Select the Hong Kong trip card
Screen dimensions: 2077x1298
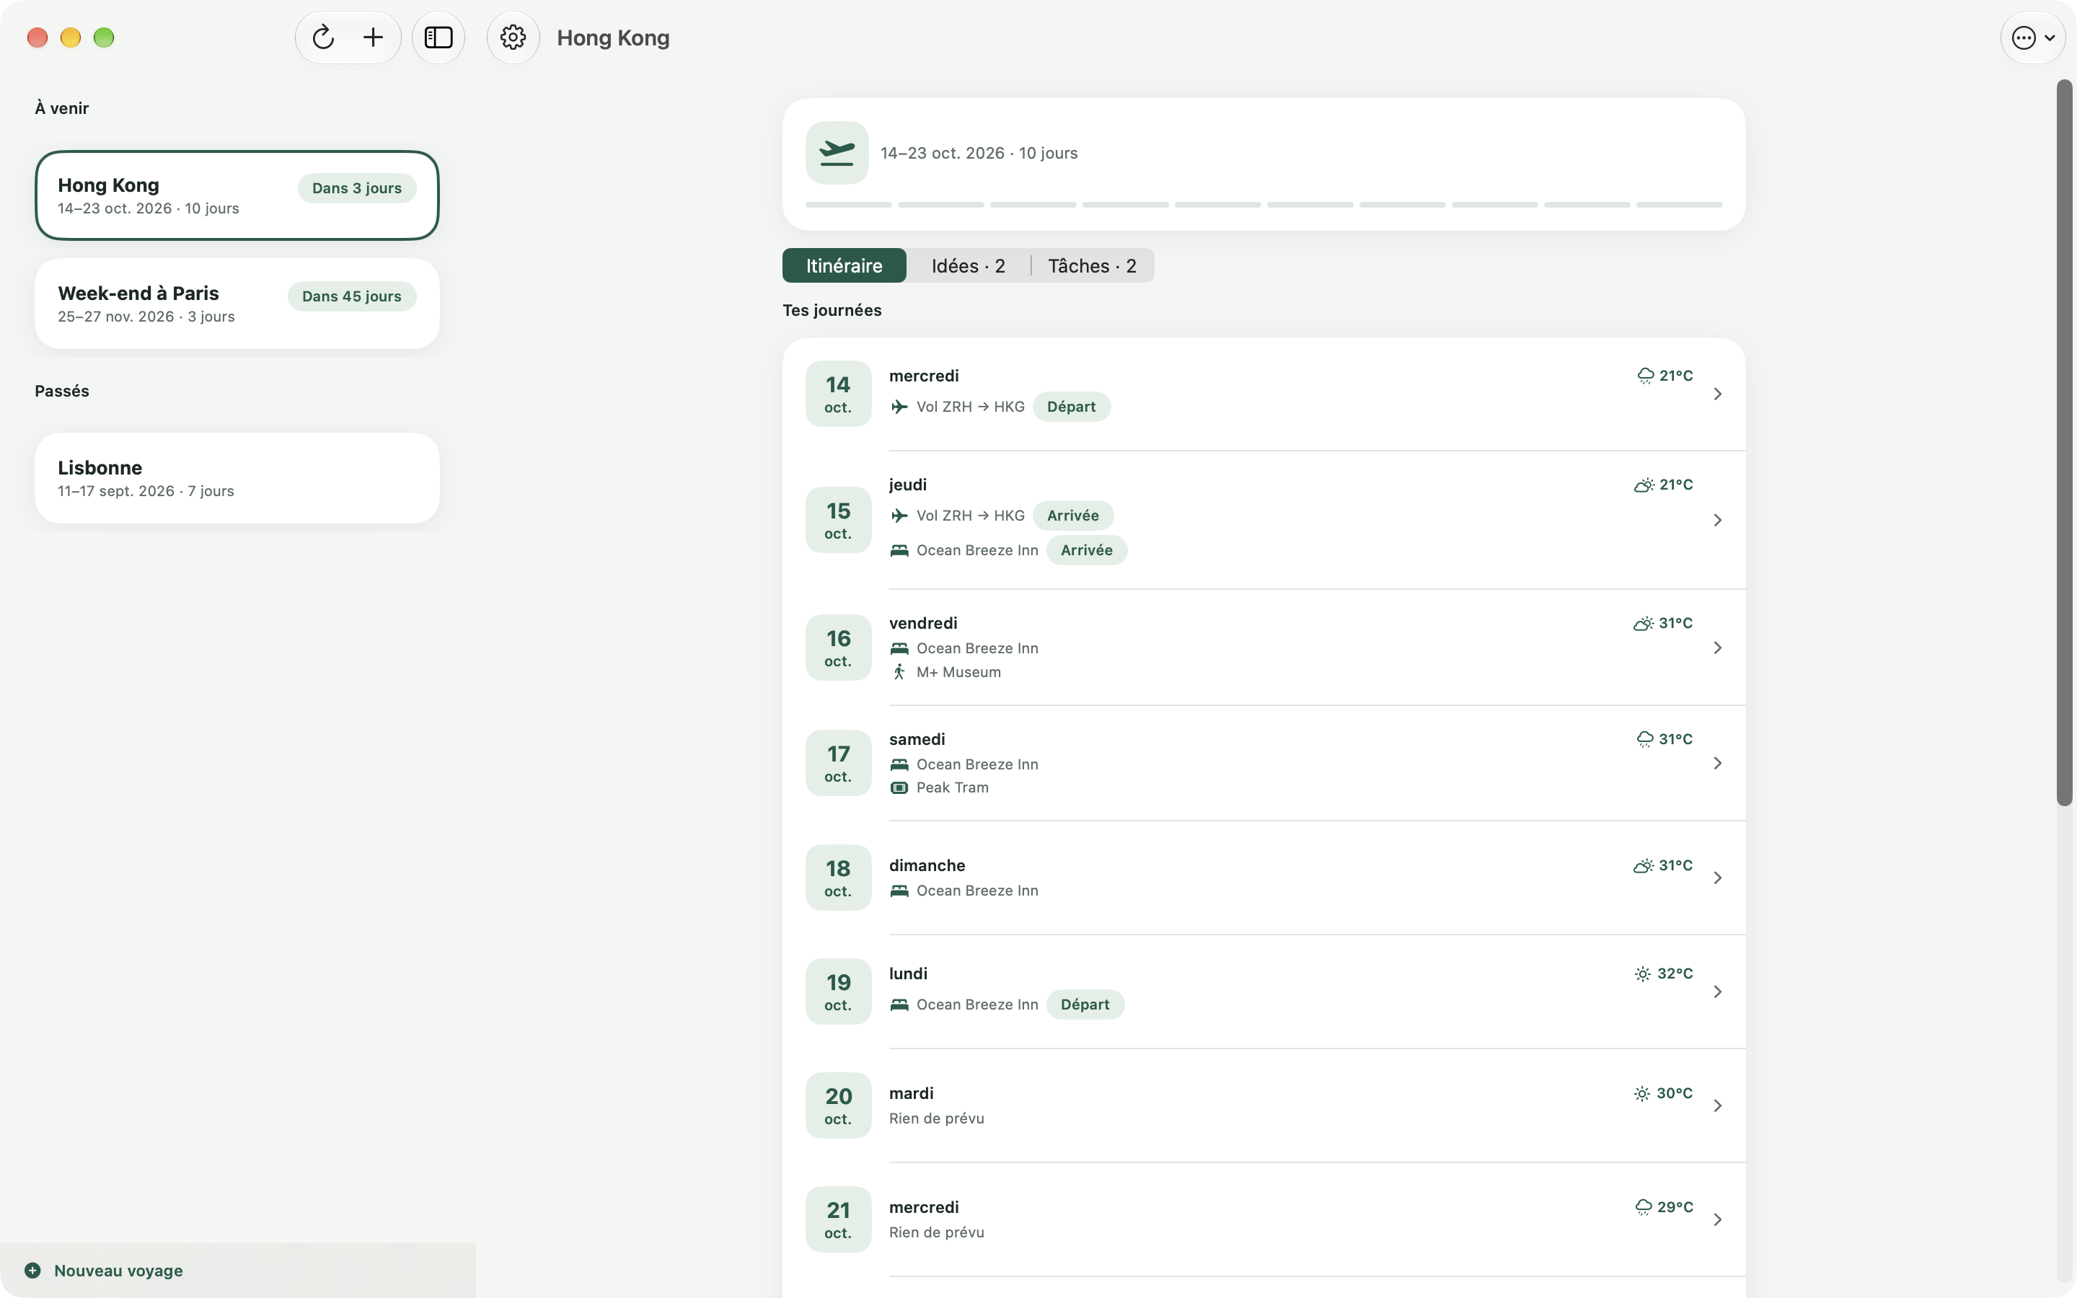(237, 195)
